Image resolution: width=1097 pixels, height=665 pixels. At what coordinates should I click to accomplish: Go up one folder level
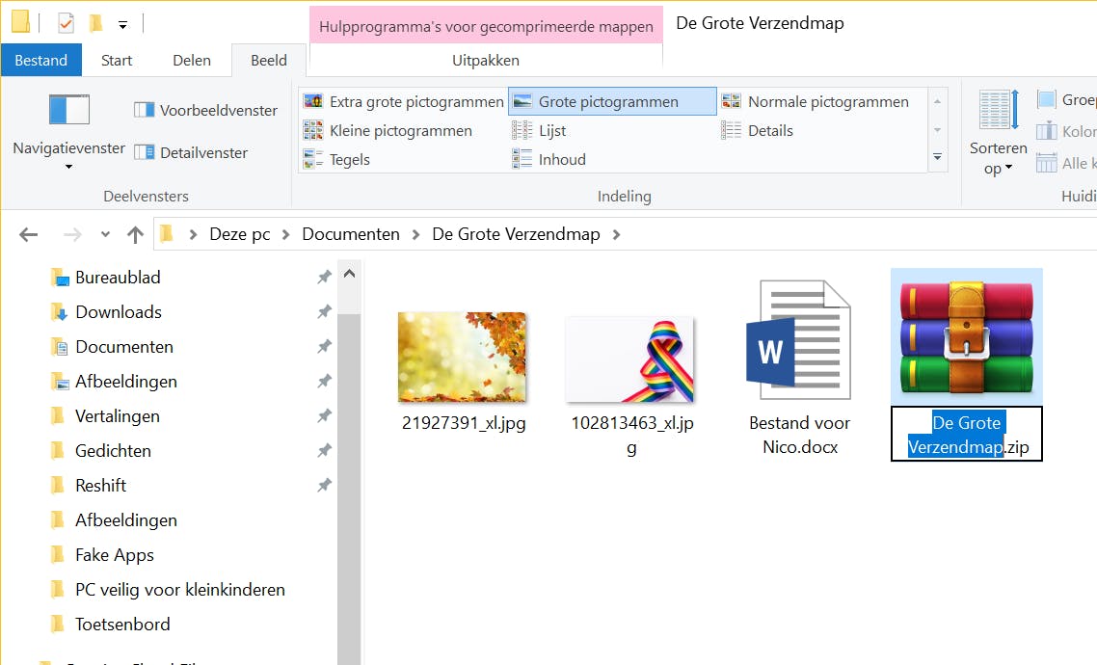[135, 234]
